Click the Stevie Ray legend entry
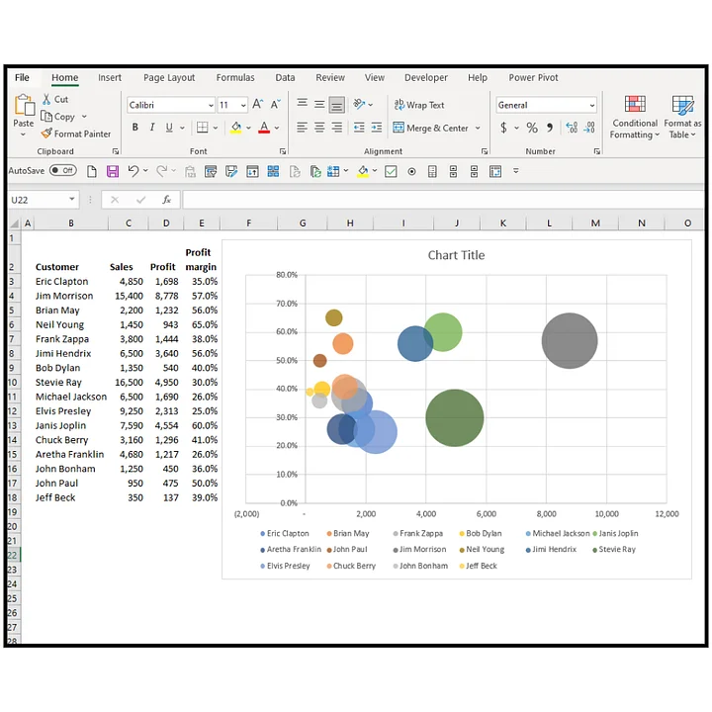 pyautogui.click(x=614, y=550)
